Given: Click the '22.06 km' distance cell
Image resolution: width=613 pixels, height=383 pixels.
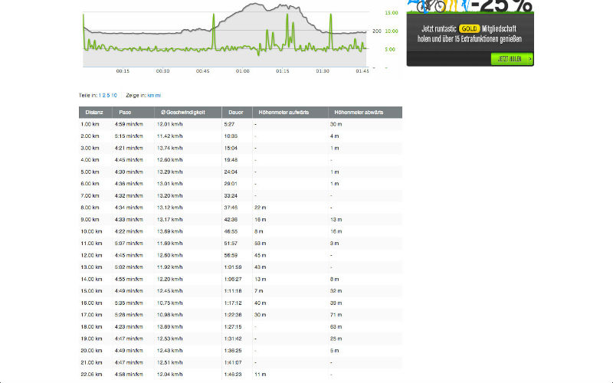Looking at the screenshot, I should (91, 375).
